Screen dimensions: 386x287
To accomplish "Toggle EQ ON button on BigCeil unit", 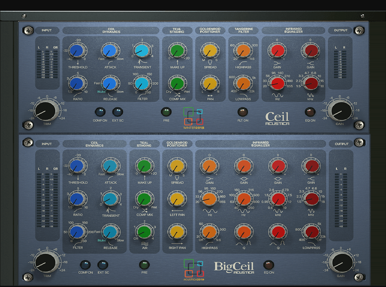I will click(269, 265).
